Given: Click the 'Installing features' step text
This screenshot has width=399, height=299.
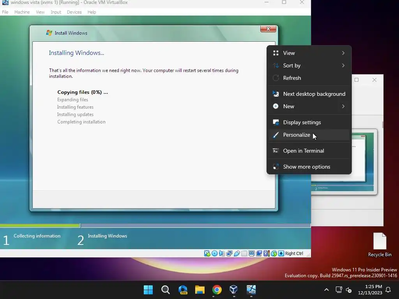Looking at the screenshot, I should click(x=75, y=107).
